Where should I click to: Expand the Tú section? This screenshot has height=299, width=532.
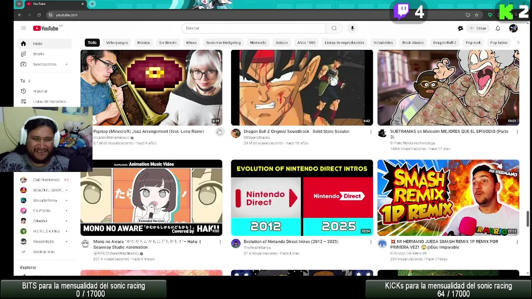click(25, 81)
